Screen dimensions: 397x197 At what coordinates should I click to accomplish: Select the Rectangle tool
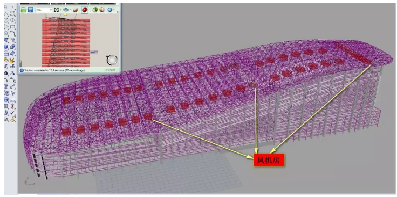[x=12, y=27]
